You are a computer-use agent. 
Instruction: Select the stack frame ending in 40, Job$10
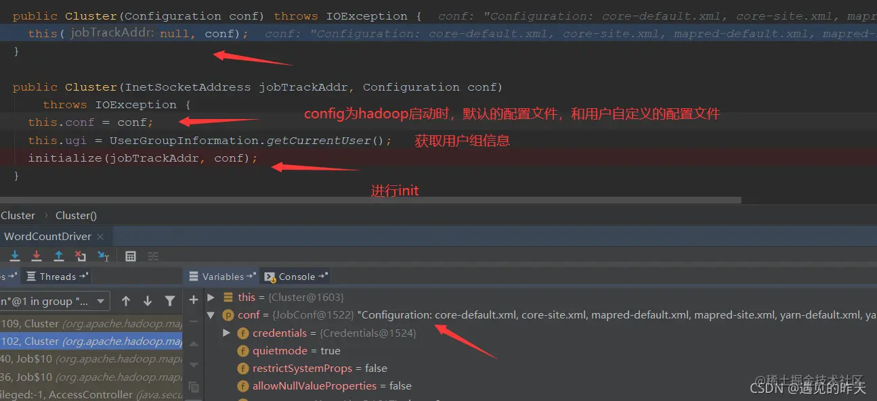point(91,359)
